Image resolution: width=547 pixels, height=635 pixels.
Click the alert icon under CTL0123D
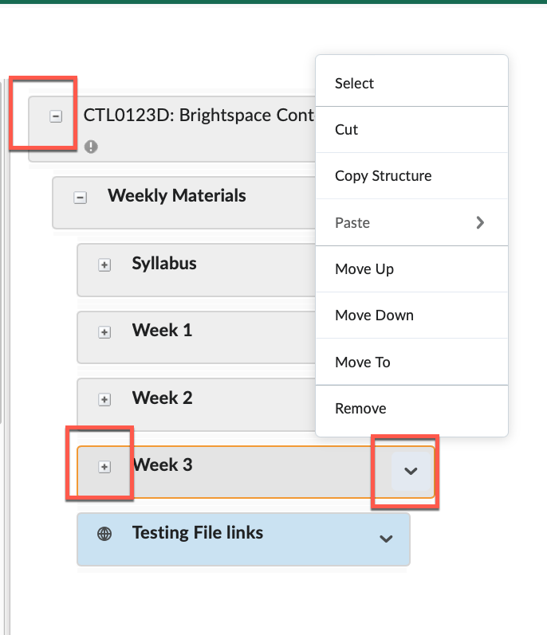[91, 147]
